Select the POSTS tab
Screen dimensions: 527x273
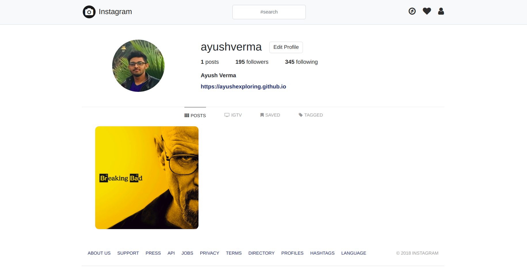click(x=195, y=115)
